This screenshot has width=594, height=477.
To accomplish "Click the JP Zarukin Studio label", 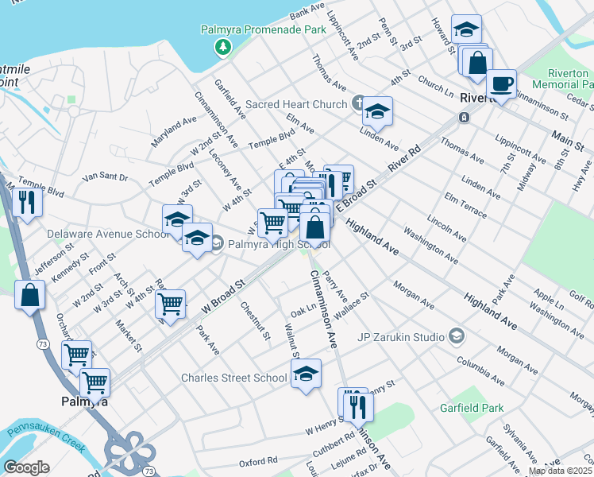I will [x=401, y=337].
